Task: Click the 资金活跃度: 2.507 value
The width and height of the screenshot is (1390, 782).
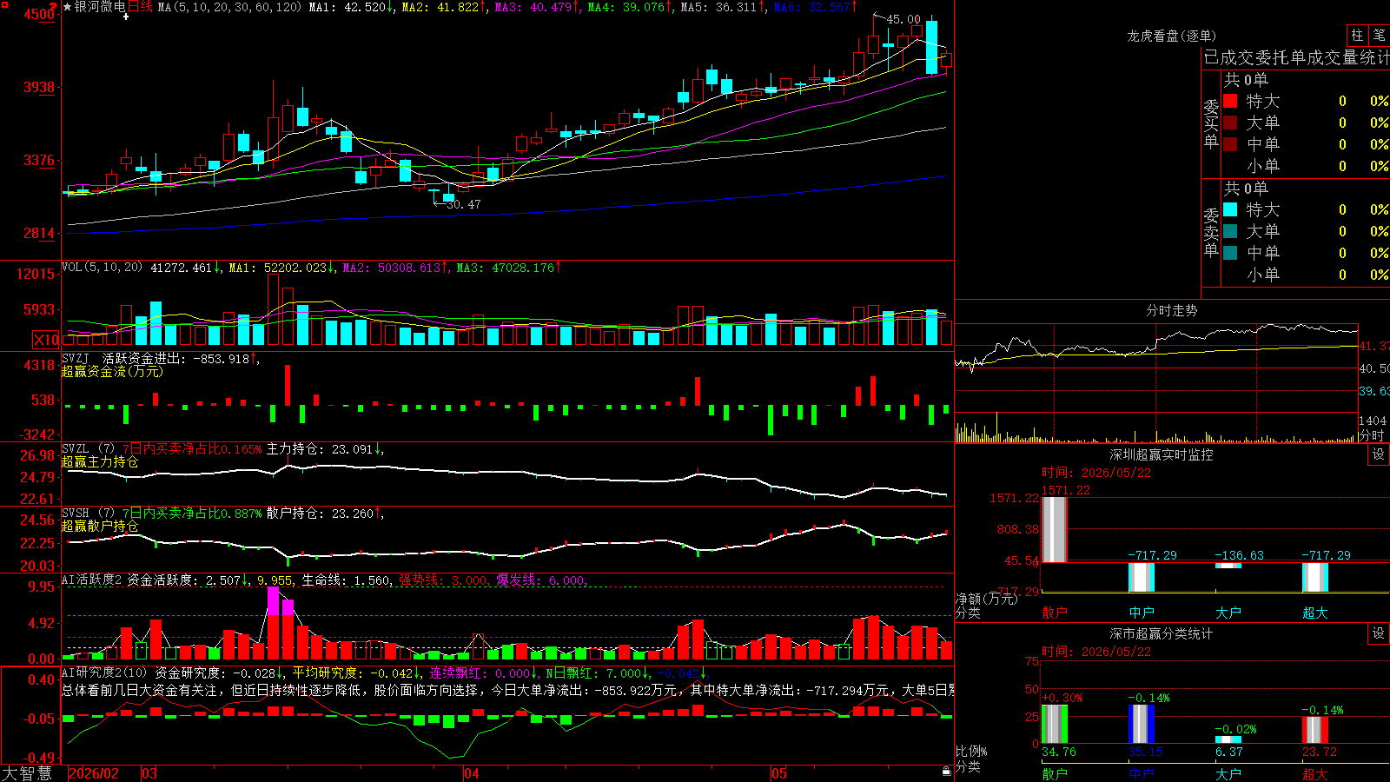Action: click(x=184, y=580)
